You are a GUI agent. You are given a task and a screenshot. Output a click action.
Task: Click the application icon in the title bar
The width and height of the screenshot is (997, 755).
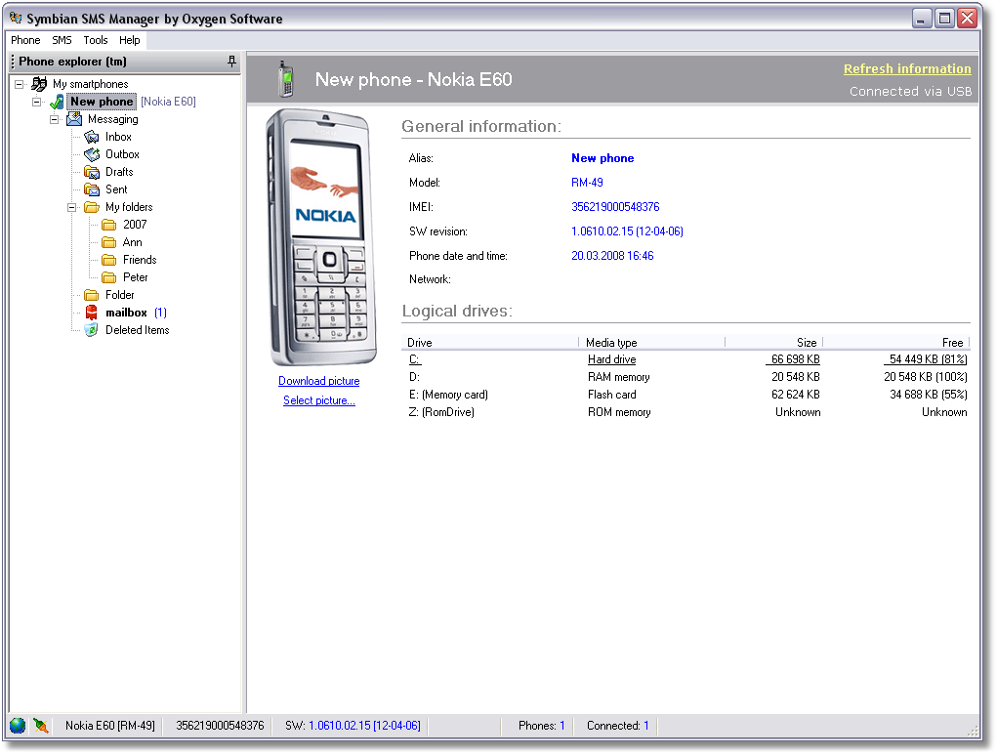[x=16, y=18]
